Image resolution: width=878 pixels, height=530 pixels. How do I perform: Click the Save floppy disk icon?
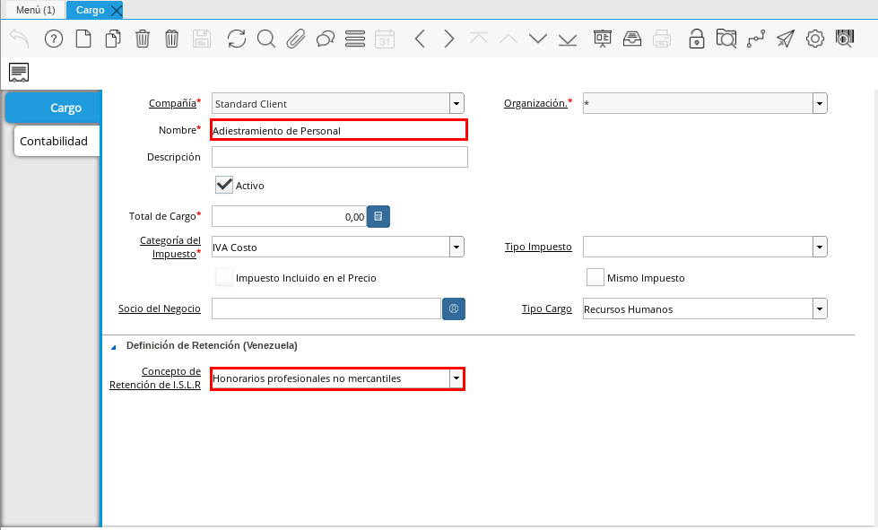[202, 39]
